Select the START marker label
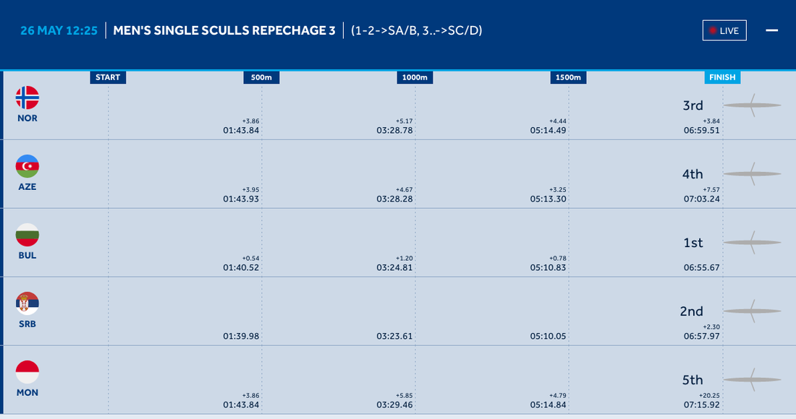 (x=108, y=77)
